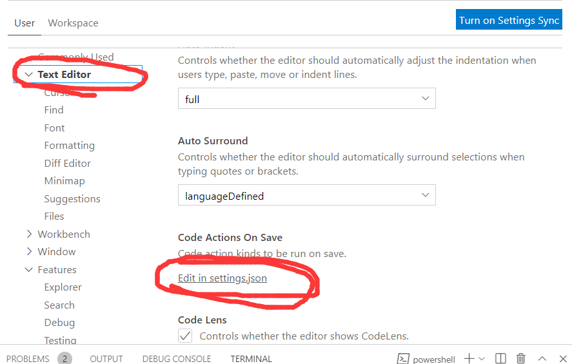Select Minimap in the settings tree

[64, 181]
